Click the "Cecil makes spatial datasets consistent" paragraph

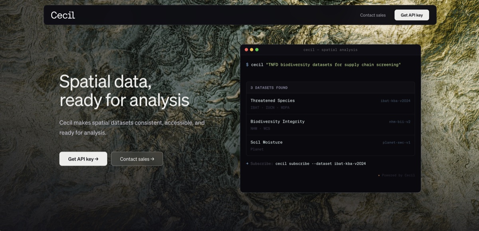[132, 128]
